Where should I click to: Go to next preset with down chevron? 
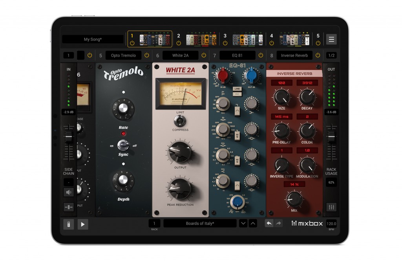[243, 223]
